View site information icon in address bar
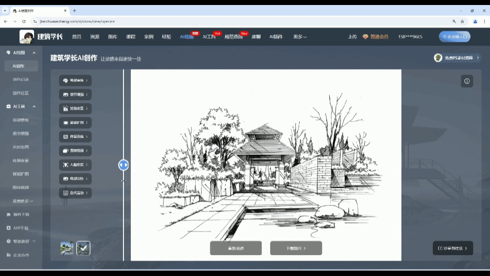 pos(35,21)
